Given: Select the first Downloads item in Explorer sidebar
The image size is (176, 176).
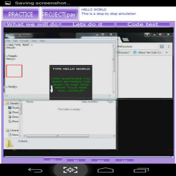Looking at the screenshot, I should click(13, 112).
